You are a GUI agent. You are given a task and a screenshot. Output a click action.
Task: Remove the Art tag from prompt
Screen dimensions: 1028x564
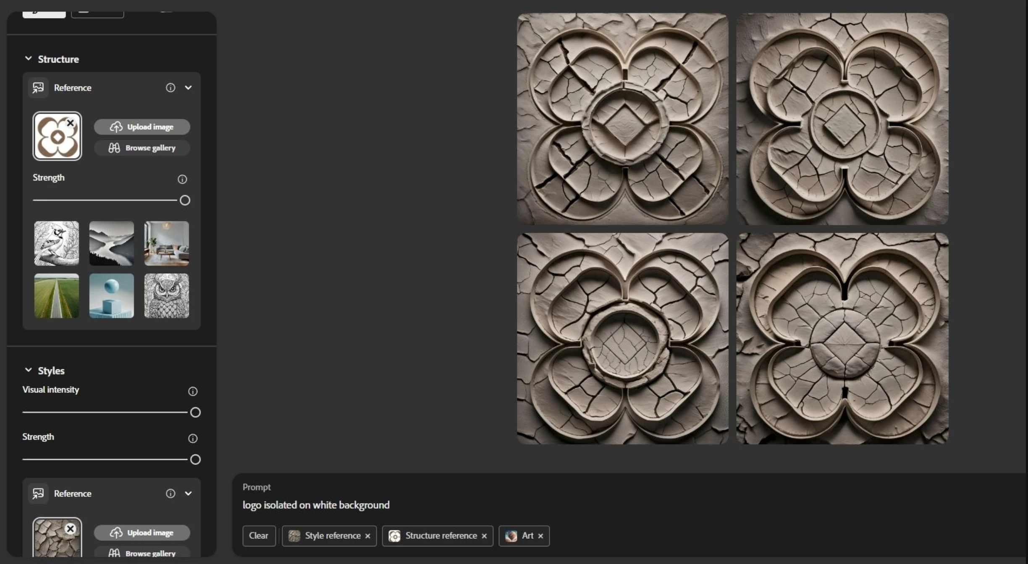540,536
